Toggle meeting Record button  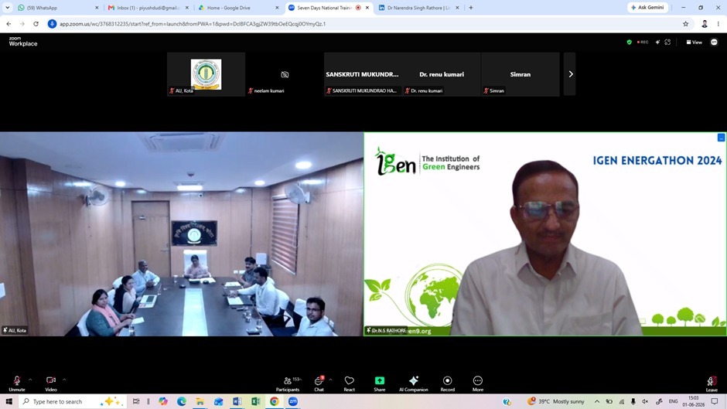[x=448, y=383]
